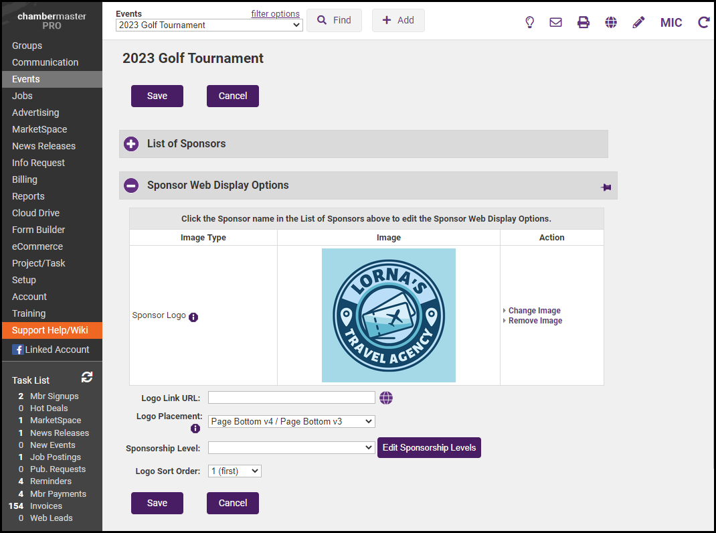Expand the List of Sponsors section
The width and height of the screenshot is (716, 533).
pyautogui.click(x=131, y=144)
